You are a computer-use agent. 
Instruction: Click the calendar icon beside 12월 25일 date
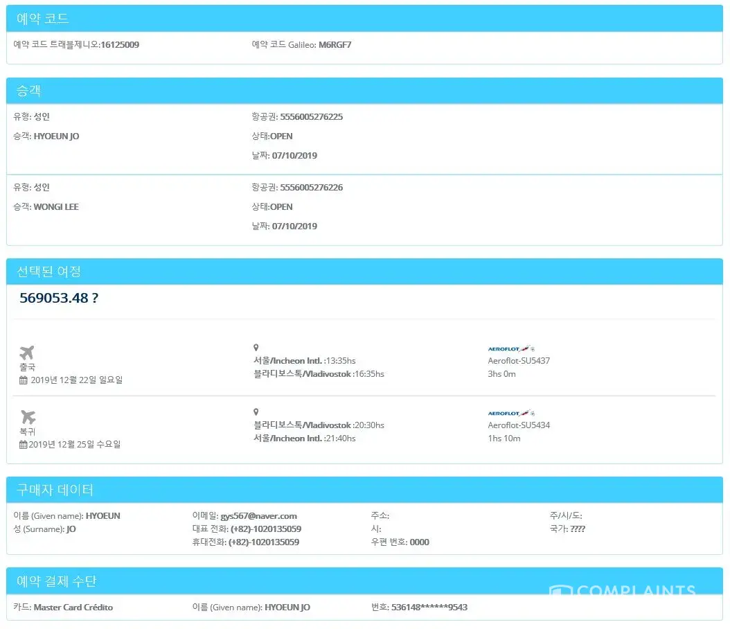(x=24, y=445)
